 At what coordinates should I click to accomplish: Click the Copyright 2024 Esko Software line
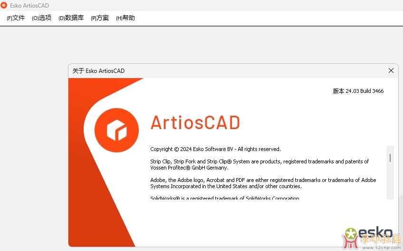click(x=215, y=149)
